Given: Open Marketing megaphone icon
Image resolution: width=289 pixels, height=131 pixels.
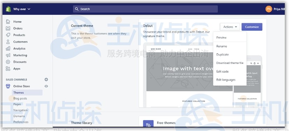Looking at the screenshot, I should (8, 55).
